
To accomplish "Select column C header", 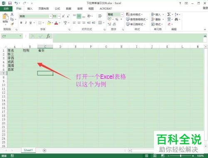I will tap(45, 47).
